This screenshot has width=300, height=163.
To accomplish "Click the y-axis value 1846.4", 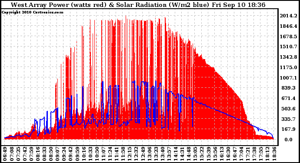I will 288,26.
